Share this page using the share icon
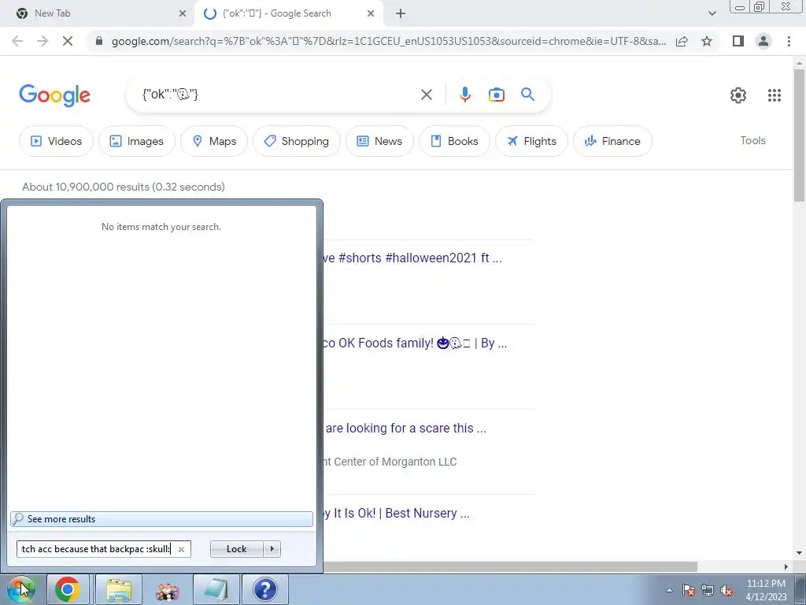This screenshot has height=605, width=806. 682,41
